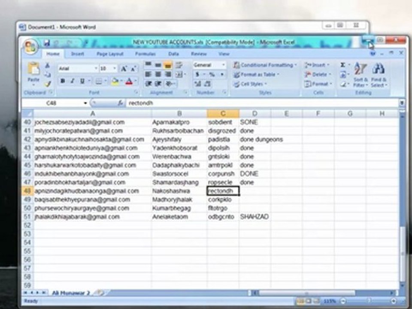Viewport: 412px width, 309px height.
Task: Open the font size 10 dropdown
Action: 114,69
